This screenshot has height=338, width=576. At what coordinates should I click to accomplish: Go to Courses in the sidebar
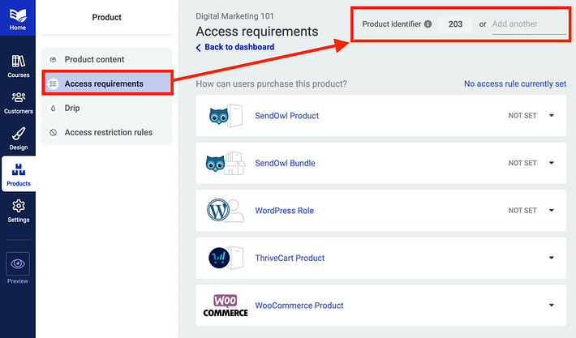pos(18,66)
